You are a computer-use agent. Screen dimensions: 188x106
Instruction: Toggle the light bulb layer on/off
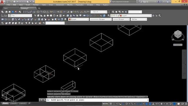tap(112, 16)
